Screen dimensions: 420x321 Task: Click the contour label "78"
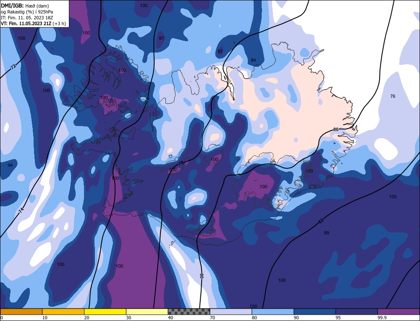tap(181, 163)
